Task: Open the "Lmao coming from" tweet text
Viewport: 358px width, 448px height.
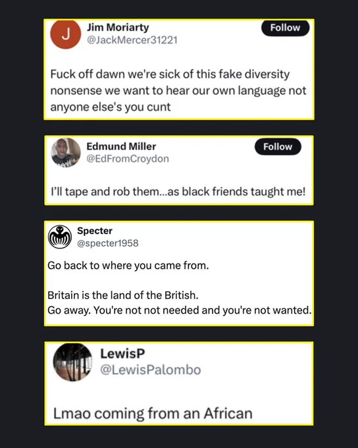Action: point(153,414)
